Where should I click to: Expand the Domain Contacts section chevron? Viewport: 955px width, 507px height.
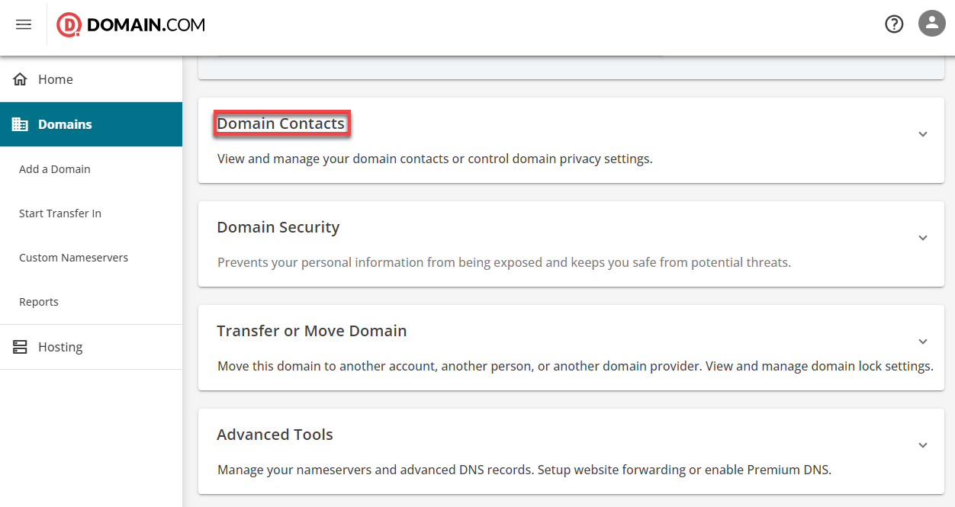click(x=923, y=134)
